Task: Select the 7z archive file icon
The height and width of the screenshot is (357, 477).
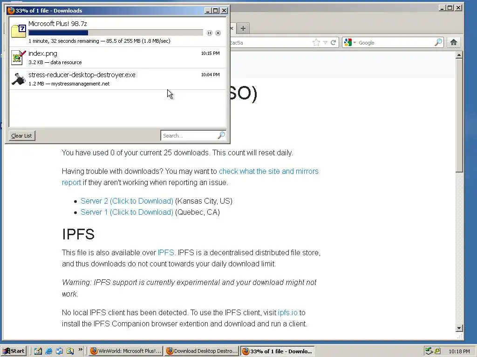Action: tap(18, 31)
